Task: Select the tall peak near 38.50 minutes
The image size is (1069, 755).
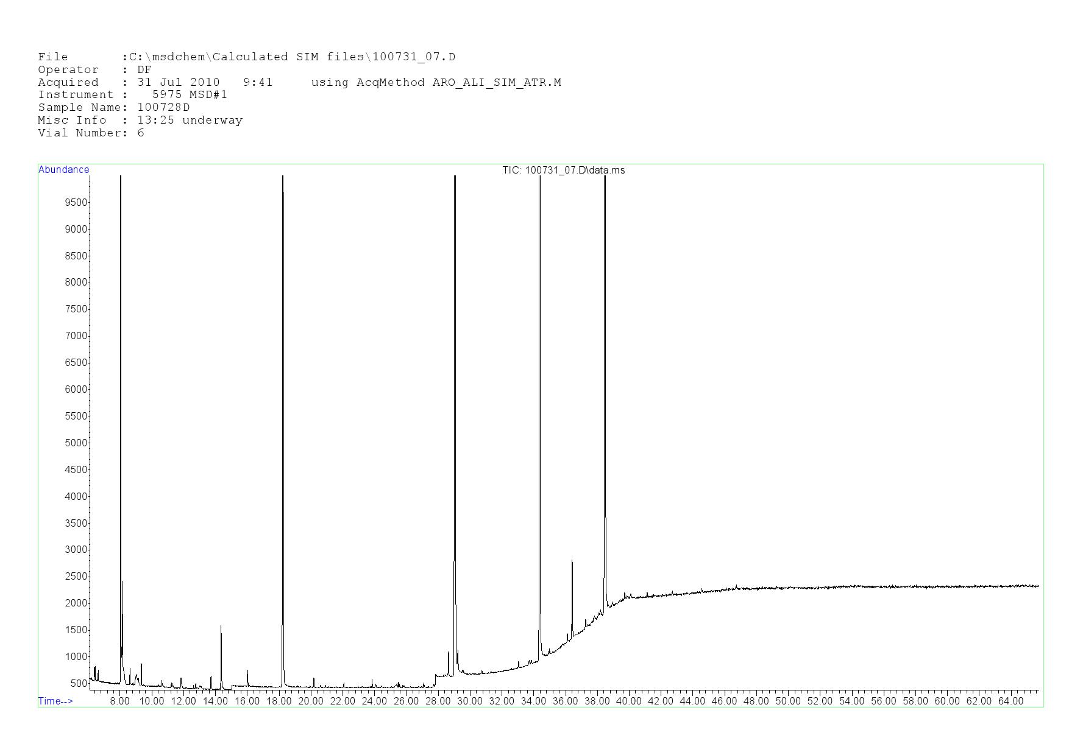Action: [x=605, y=365]
